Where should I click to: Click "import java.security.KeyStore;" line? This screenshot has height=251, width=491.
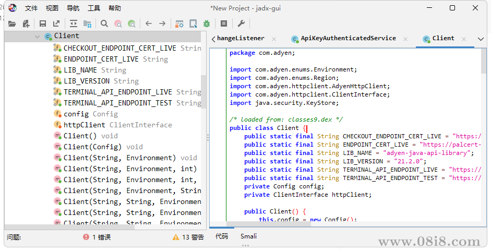click(x=284, y=103)
